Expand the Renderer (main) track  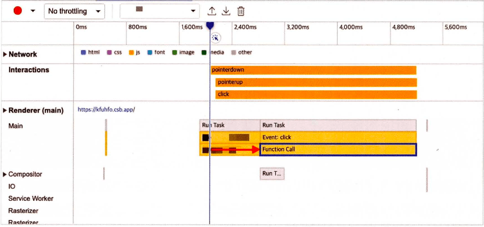5,111
